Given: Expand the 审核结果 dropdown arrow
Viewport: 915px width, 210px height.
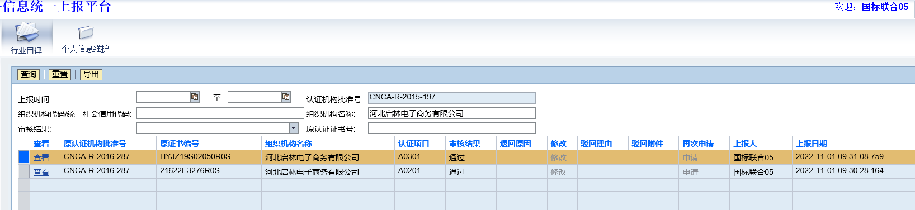Looking at the screenshot, I should click(294, 128).
